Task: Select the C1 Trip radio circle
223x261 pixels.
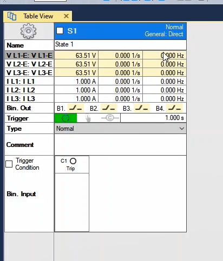Action: [x=73, y=161]
